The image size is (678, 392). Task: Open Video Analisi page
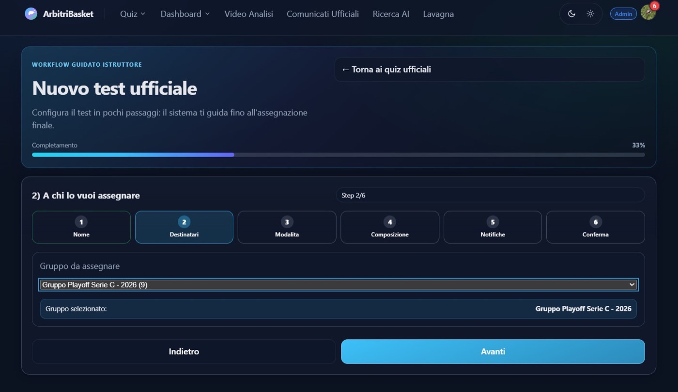pyautogui.click(x=249, y=14)
